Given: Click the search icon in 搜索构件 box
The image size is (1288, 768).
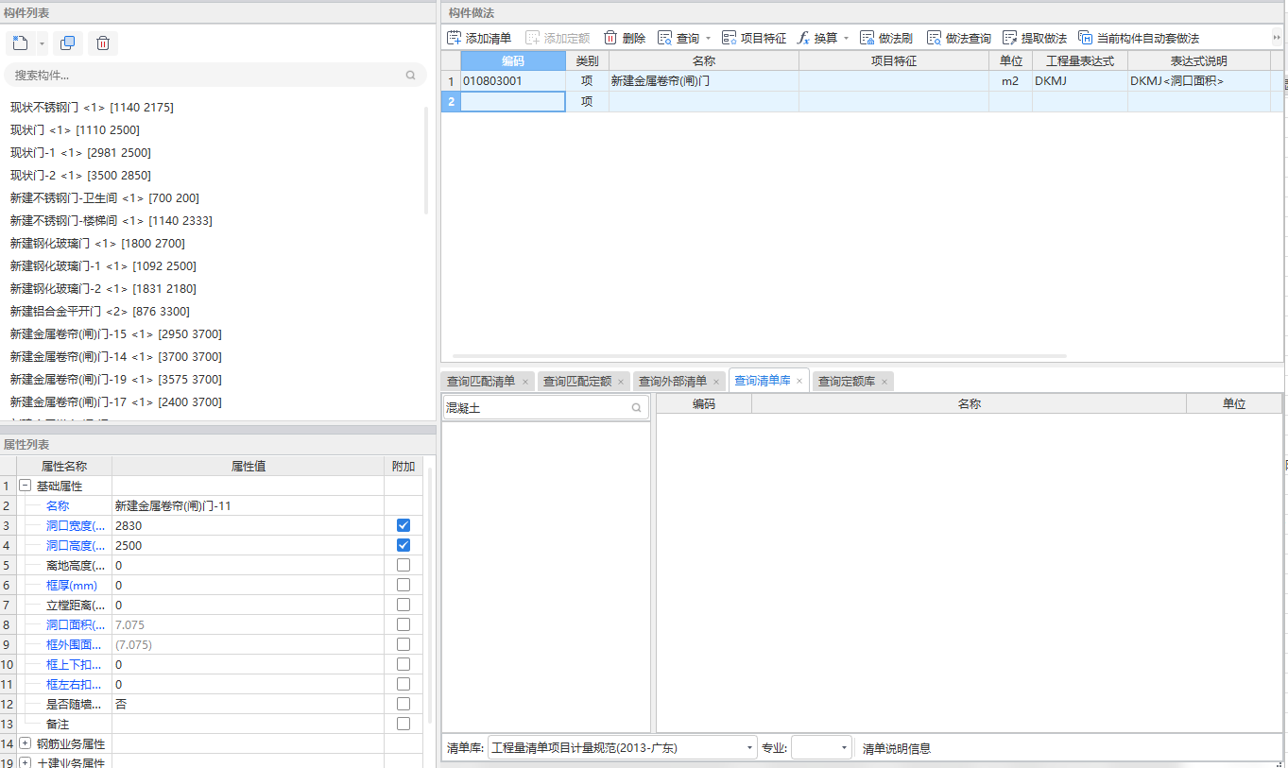Looking at the screenshot, I should pyautogui.click(x=410, y=76).
